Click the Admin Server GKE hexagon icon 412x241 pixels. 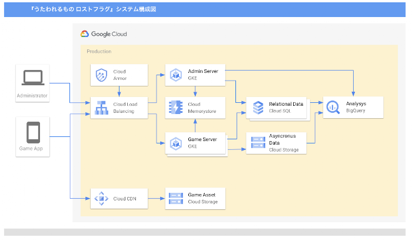176,75
